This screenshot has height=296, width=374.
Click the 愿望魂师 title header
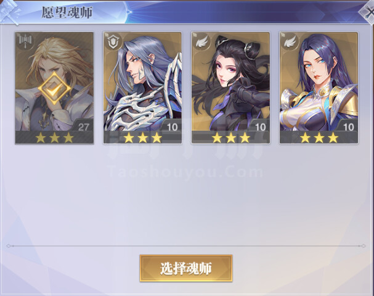pyautogui.click(x=67, y=13)
